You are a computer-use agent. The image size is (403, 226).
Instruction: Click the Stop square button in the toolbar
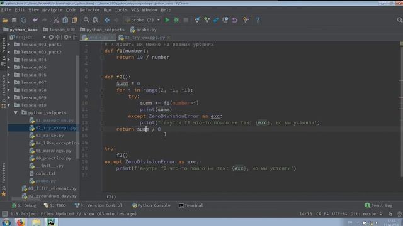click(186, 20)
